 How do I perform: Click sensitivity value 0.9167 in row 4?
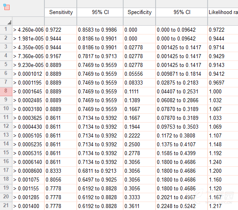coord(61,56)
